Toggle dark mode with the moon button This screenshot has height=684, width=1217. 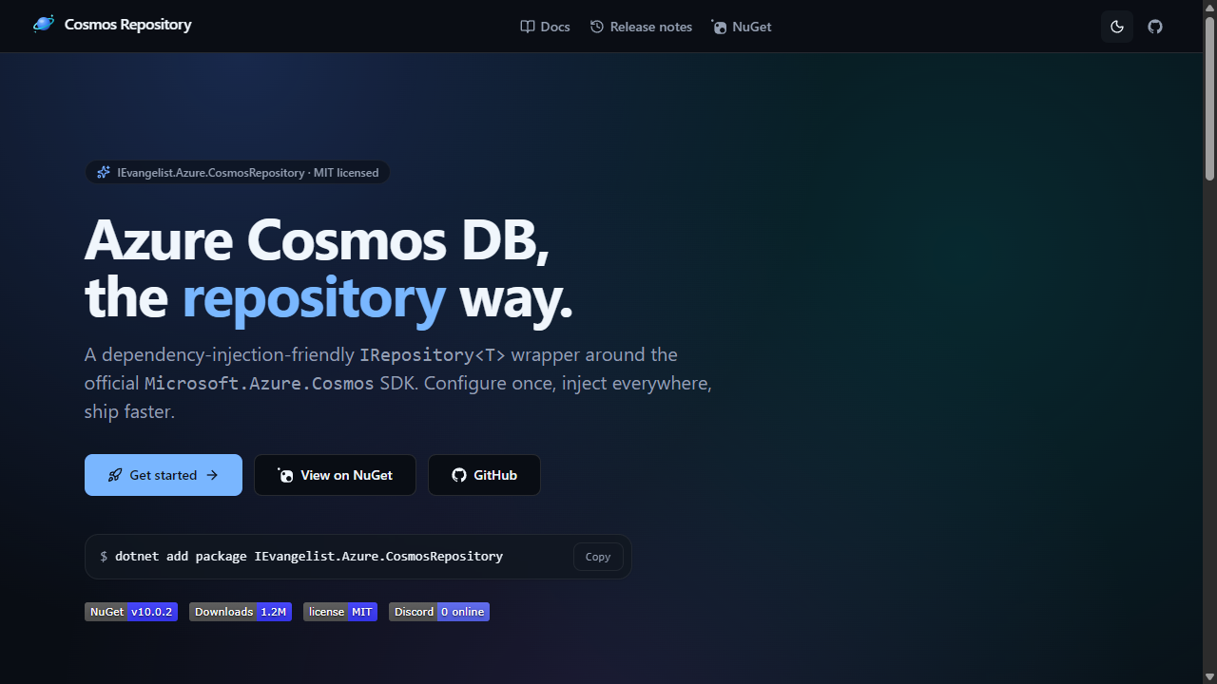[x=1117, y=27]
